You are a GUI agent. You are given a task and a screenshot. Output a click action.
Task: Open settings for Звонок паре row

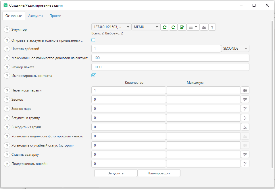(245, 109)
